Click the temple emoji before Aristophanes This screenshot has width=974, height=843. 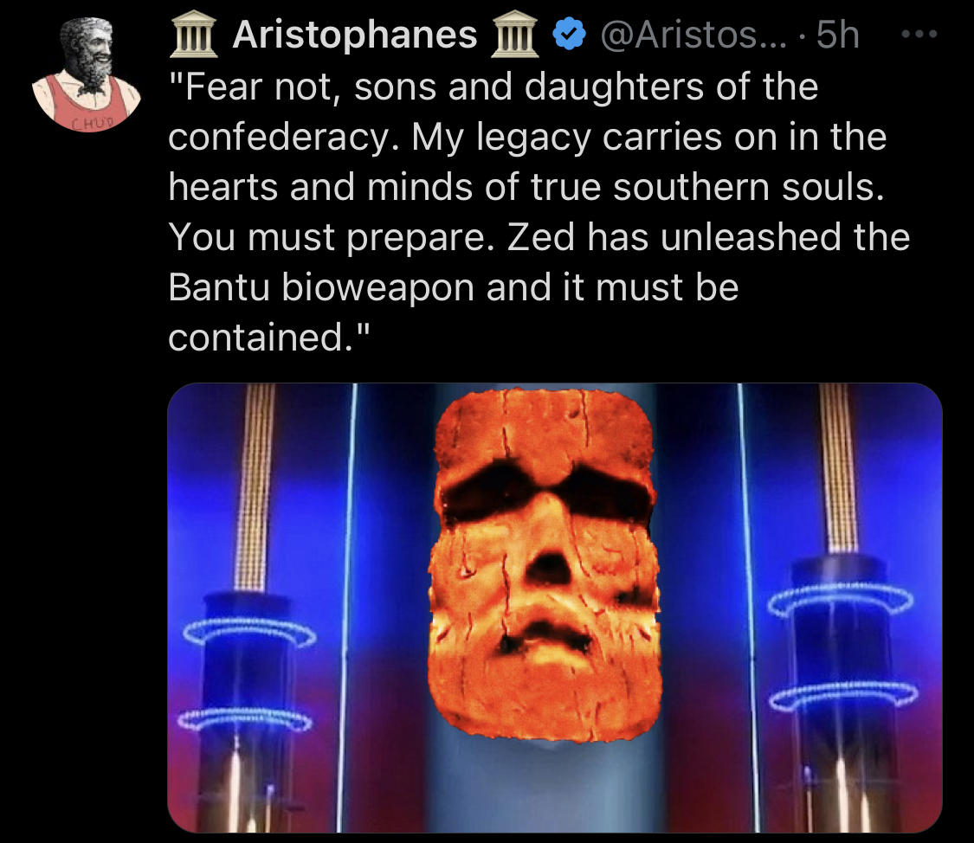194,35
